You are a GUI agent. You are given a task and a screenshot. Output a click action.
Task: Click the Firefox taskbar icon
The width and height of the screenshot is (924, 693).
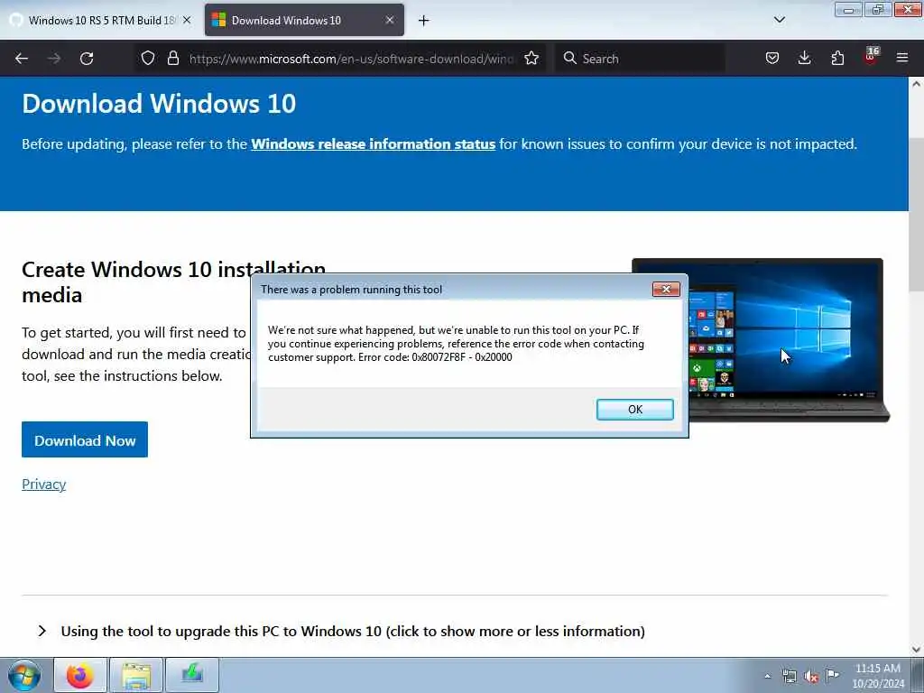[80, 675]
